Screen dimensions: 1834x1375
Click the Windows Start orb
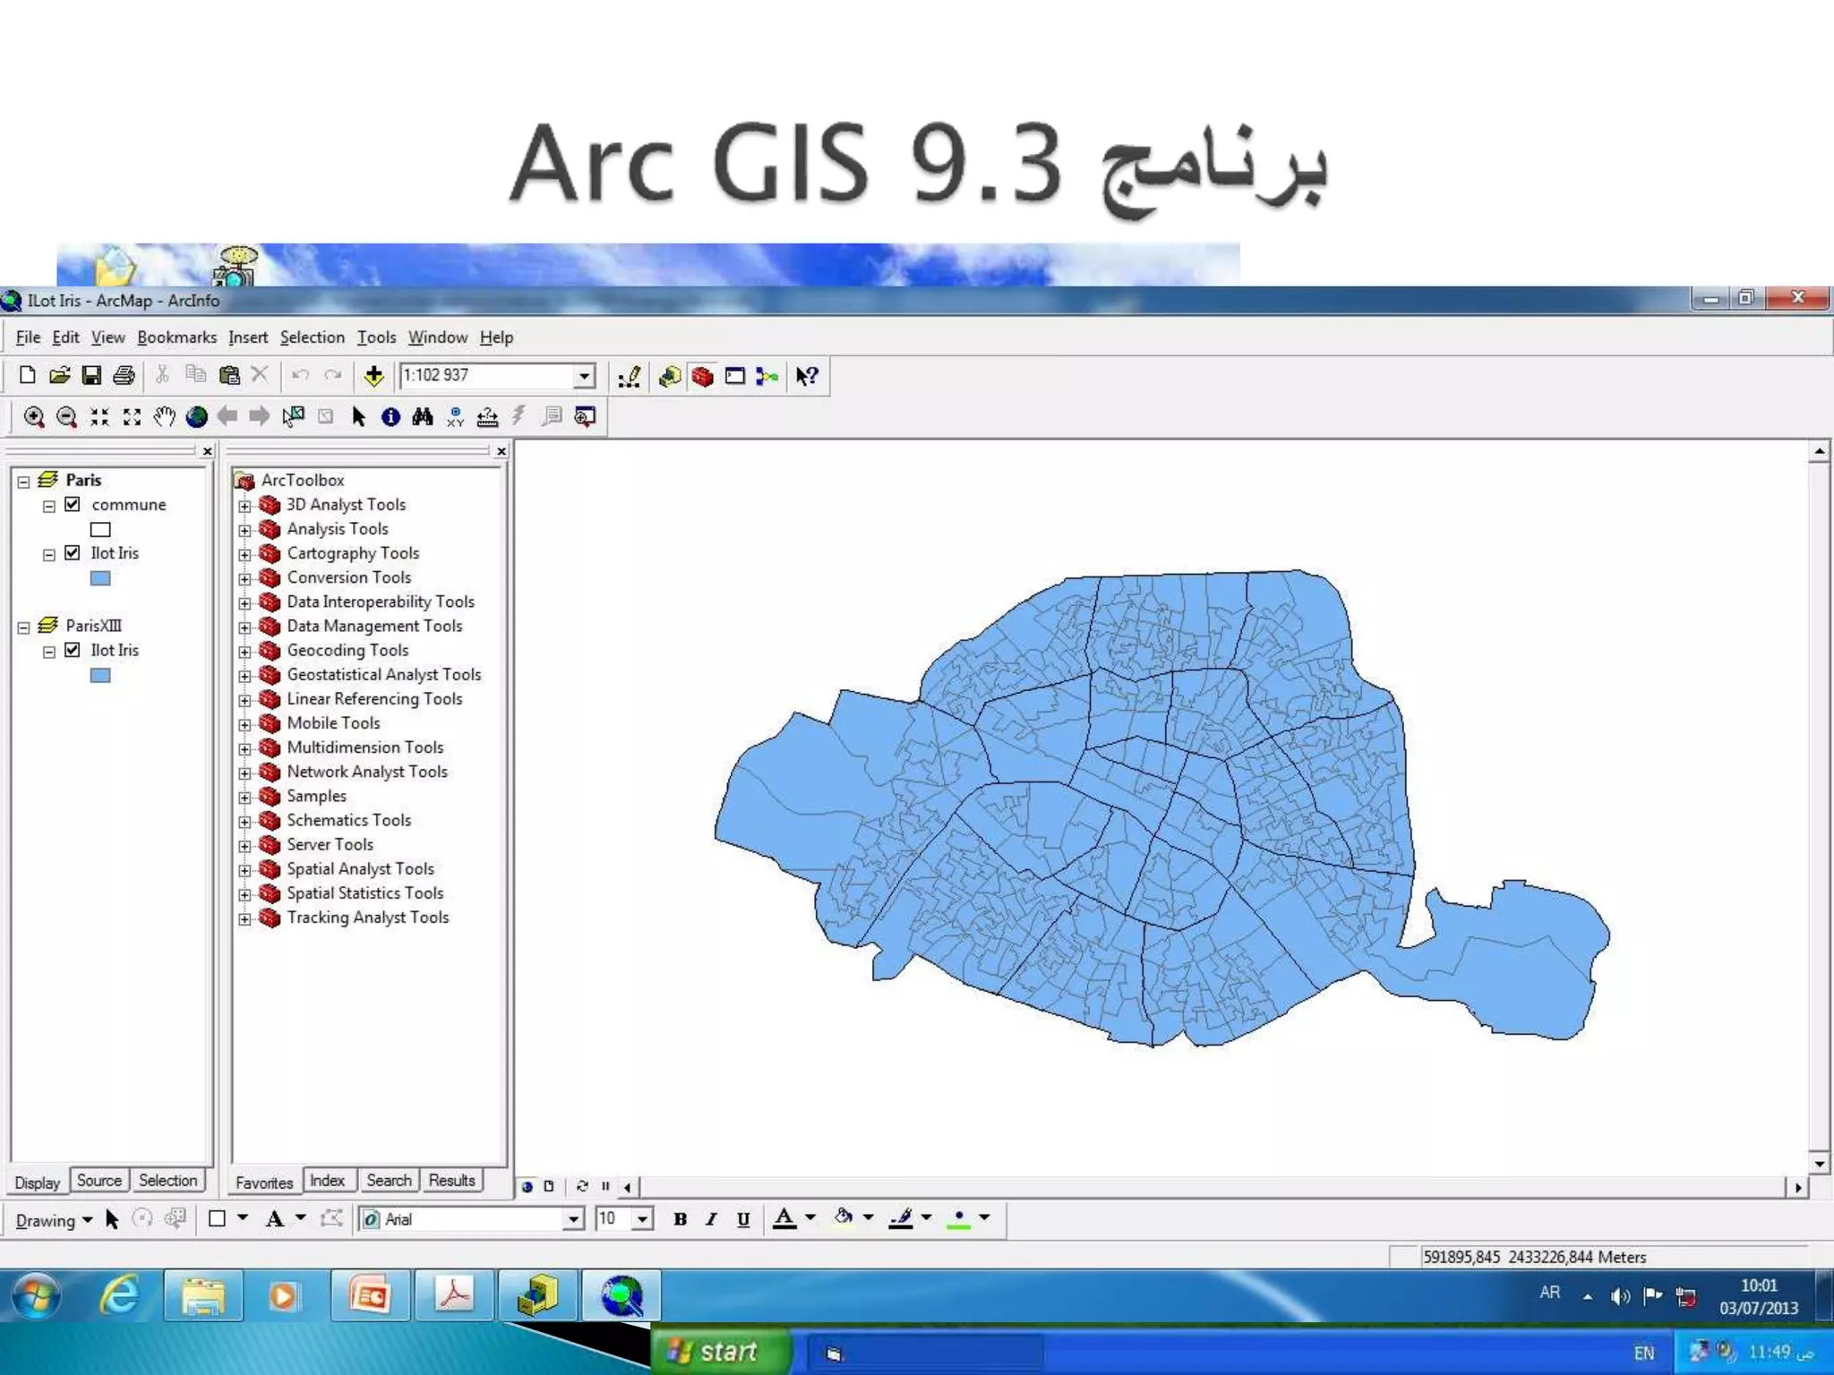pos(36,1296)
